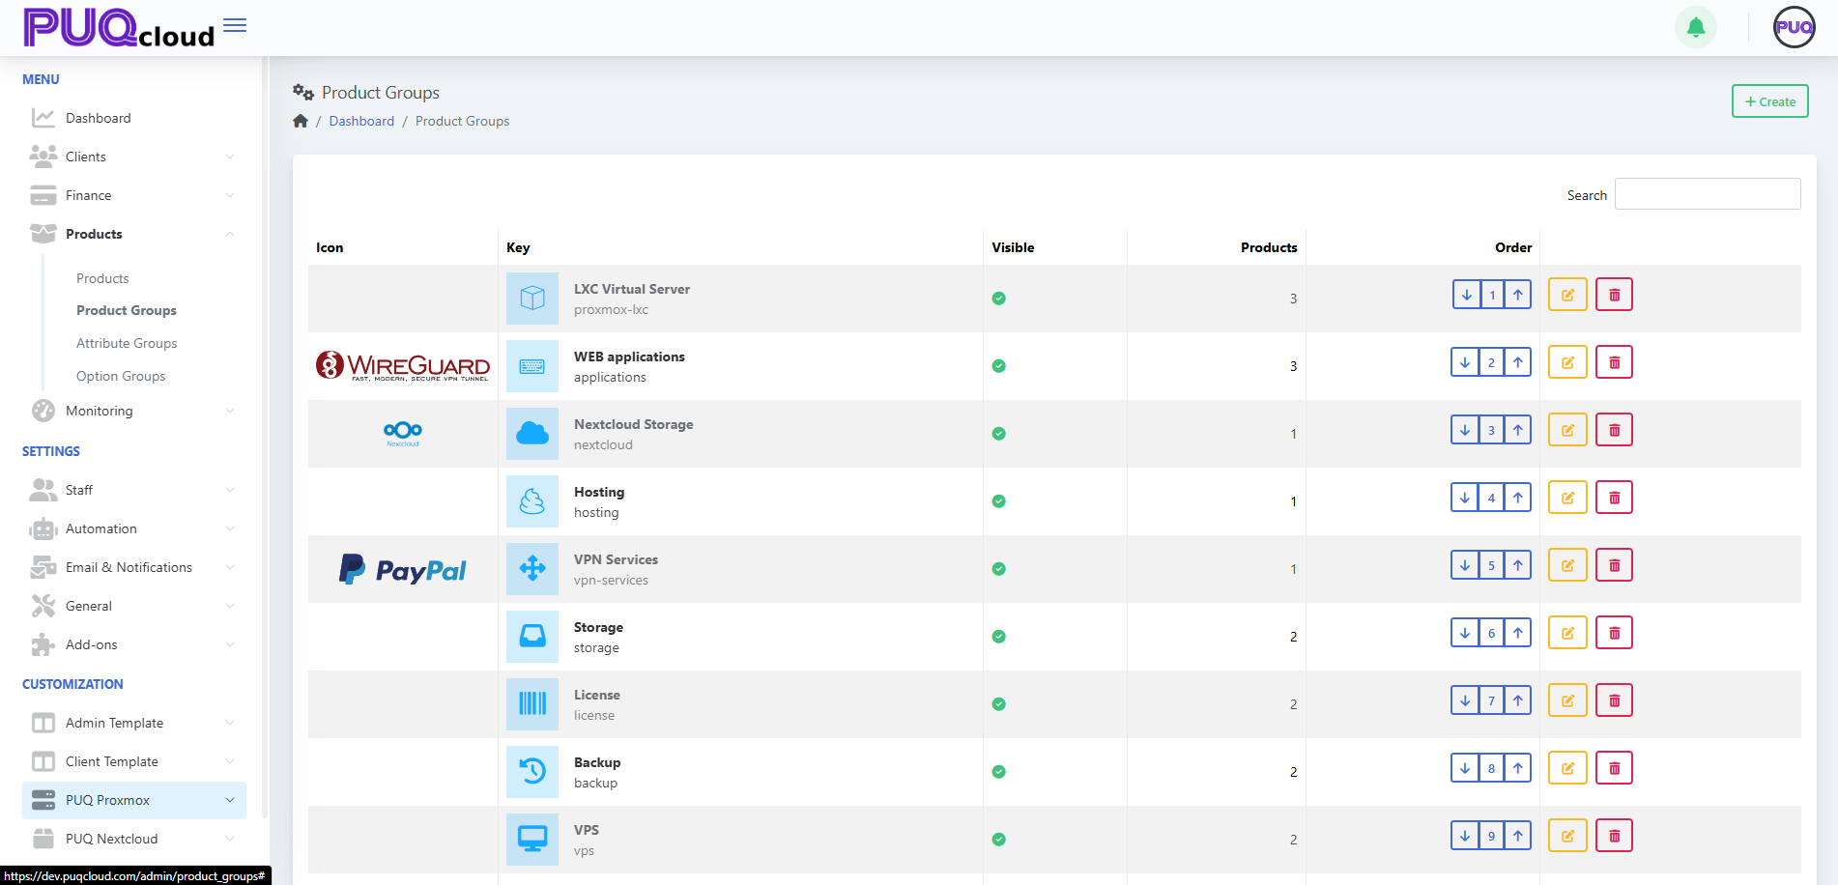Expand the PUQ Proxmox menu

132,800
